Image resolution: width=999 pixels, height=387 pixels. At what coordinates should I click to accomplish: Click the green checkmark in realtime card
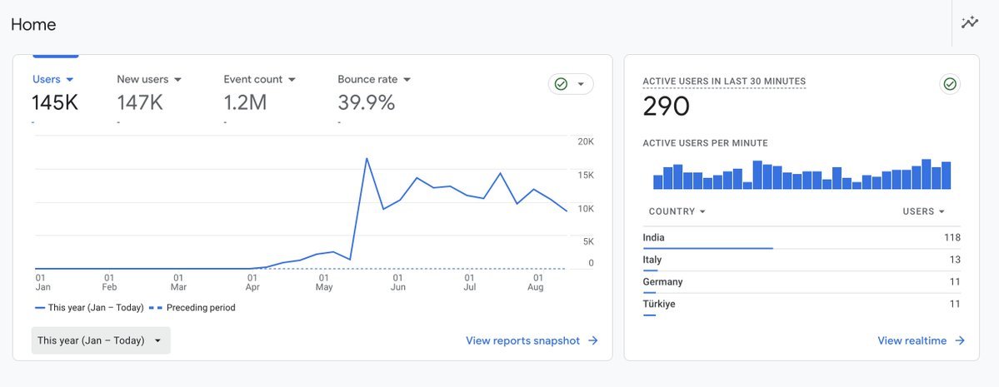[x=949, y=84]
